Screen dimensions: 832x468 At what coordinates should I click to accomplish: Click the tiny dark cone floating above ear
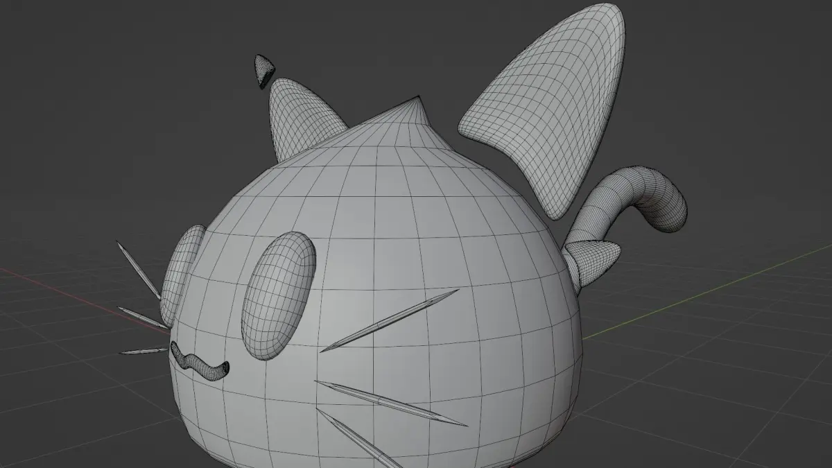[263, 70]
